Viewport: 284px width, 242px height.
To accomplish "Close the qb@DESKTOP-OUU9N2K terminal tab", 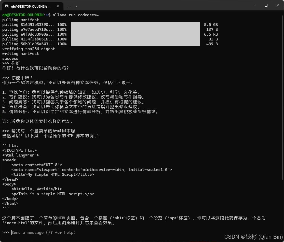I will [58, 6].
